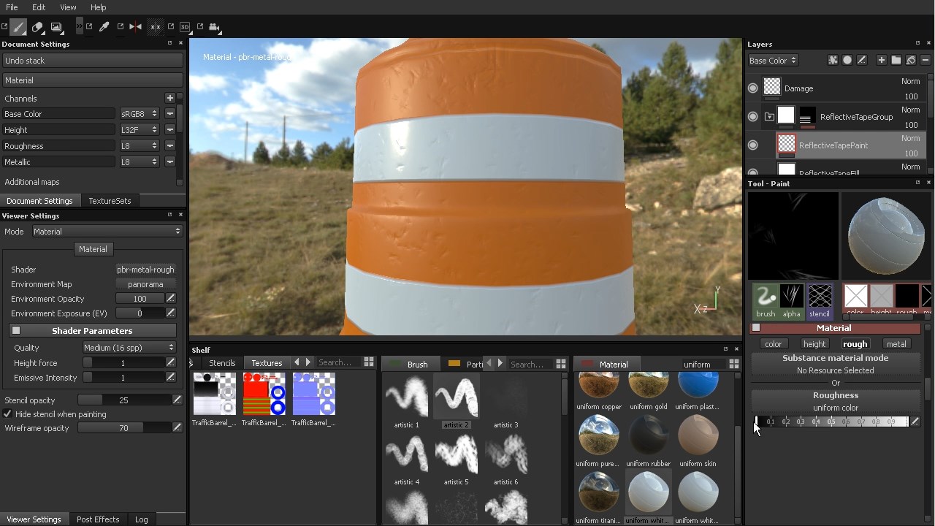The width and height of the screenshot is (935, 526).
Task: Uncheck Hide stencil when painting
Action: tap(6, 413)
